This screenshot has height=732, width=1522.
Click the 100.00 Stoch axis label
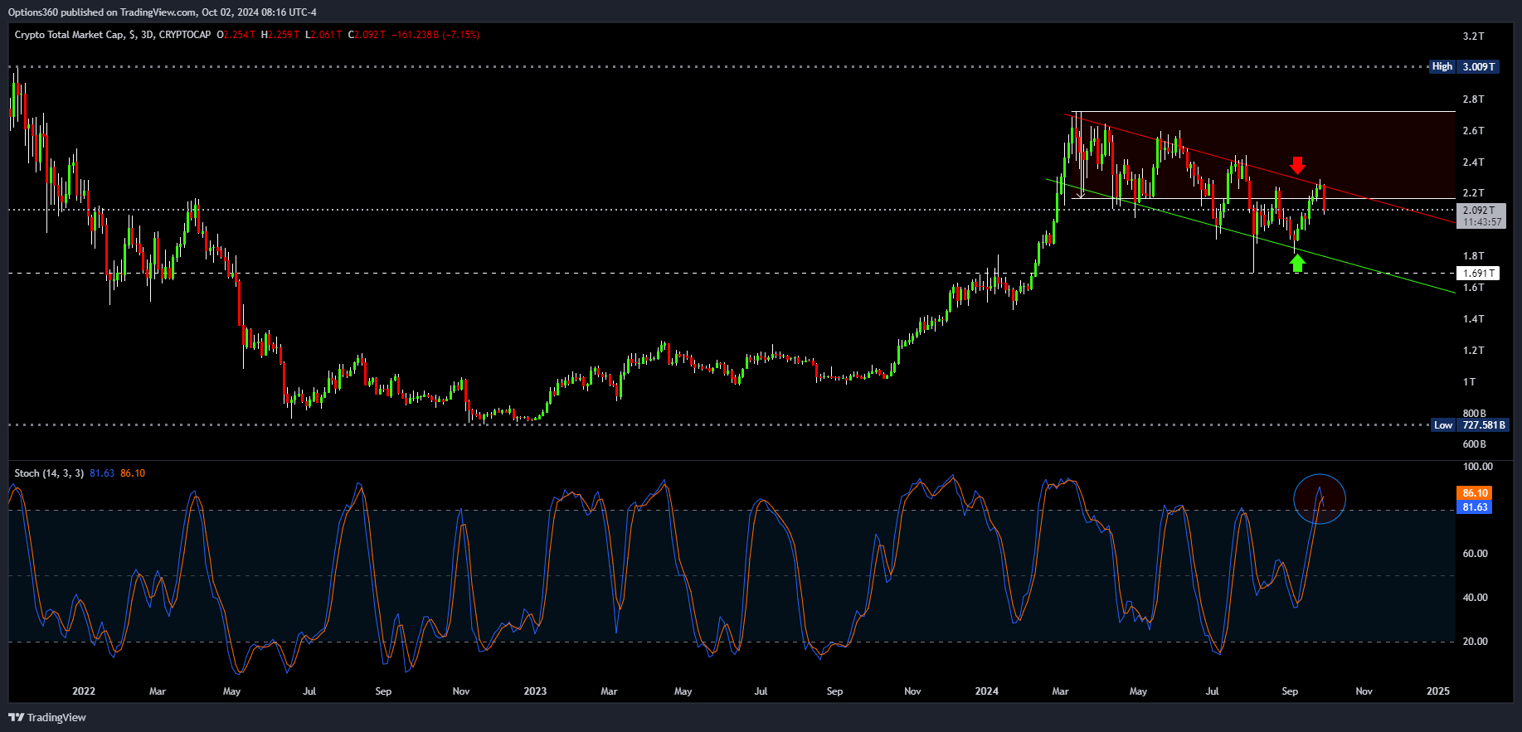[x=1477, y=467]
